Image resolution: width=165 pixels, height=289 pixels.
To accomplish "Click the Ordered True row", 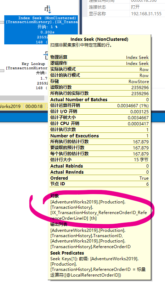I will [99, 178].
